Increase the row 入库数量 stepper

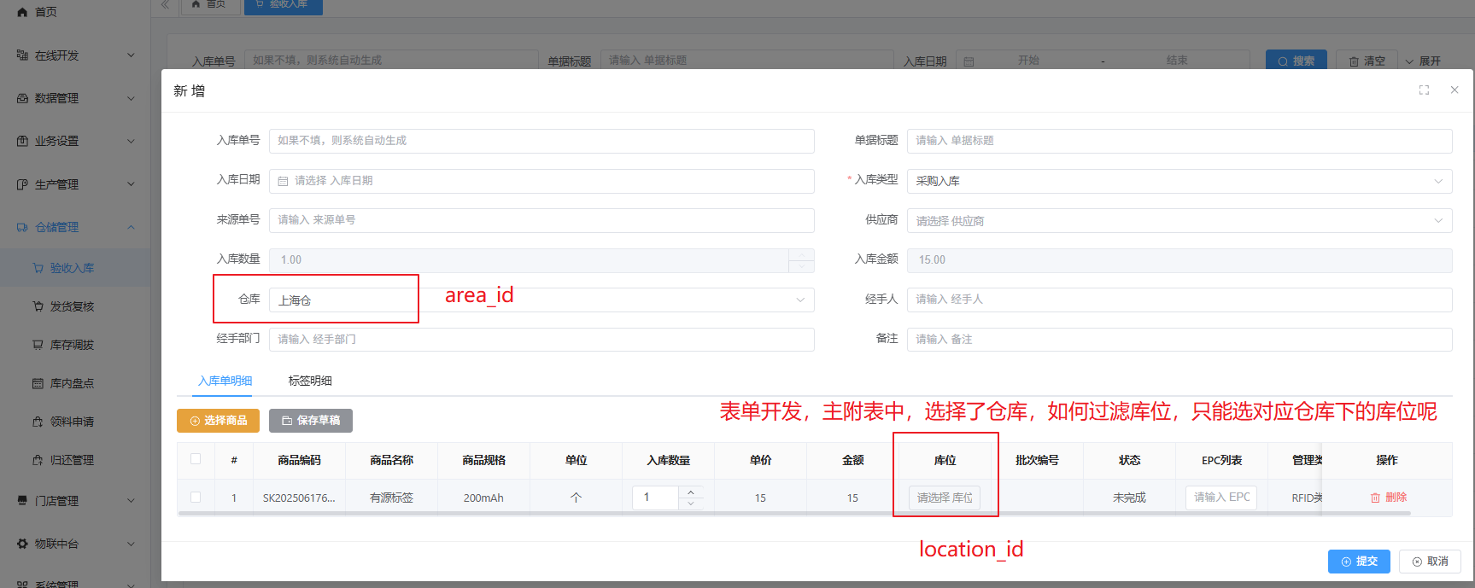[x=691, y=492]
